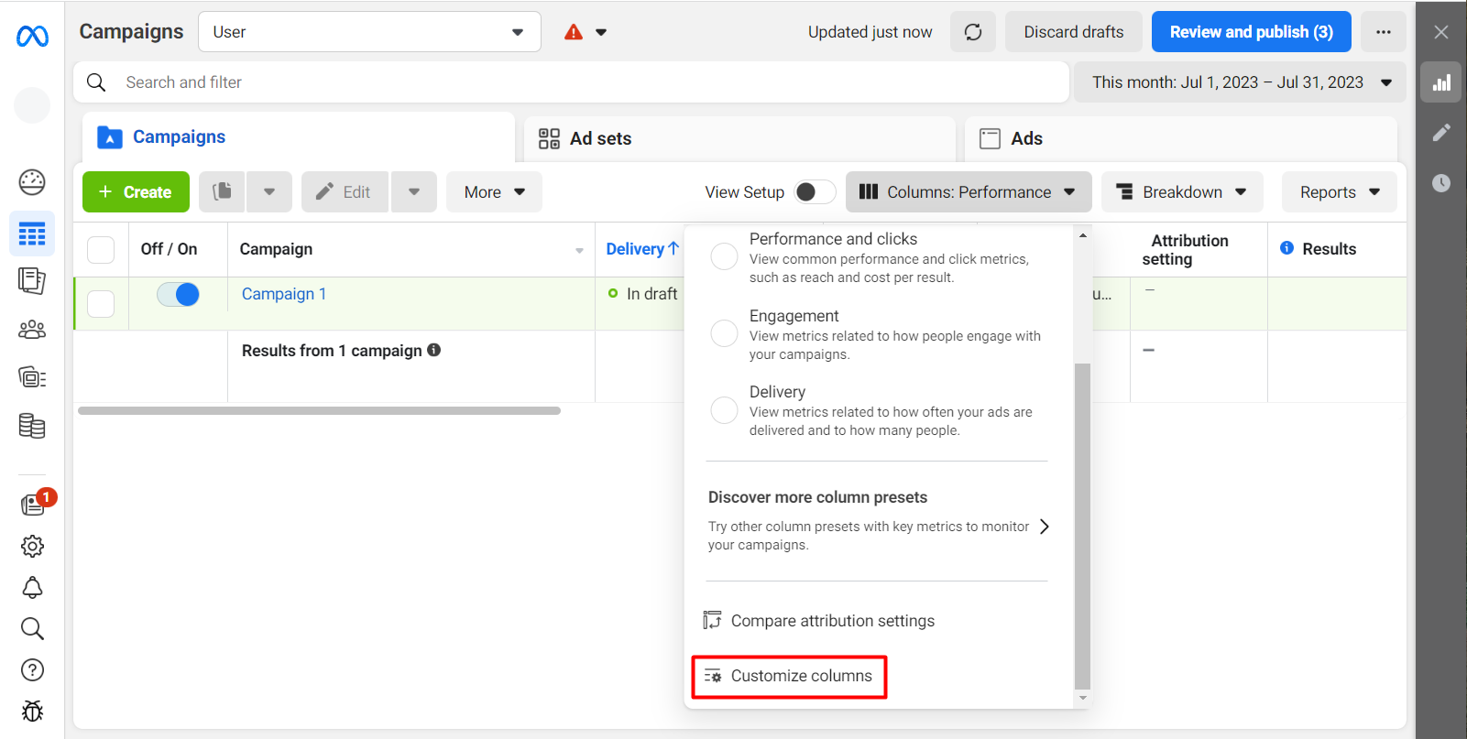Click the Off / On column header

click(x=169, y=249)
